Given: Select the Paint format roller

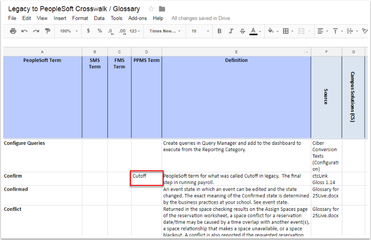Looking at the screenshot, I should [47, 31].
